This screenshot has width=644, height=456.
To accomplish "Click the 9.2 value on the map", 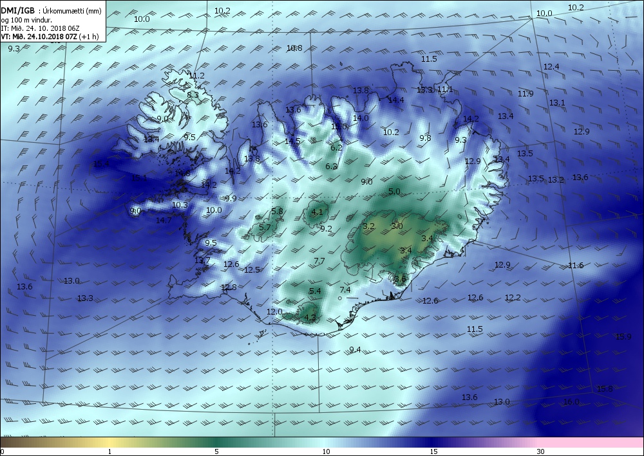I will coord(326,228).
